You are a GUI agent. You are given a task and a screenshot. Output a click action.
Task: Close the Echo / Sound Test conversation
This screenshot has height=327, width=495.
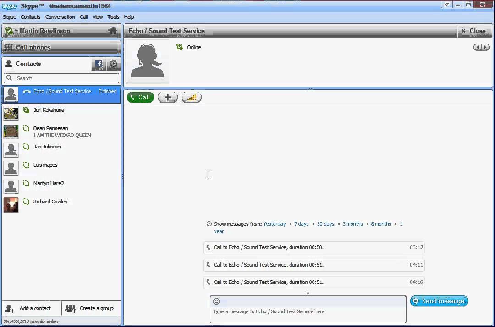click(x=473, y=31)
